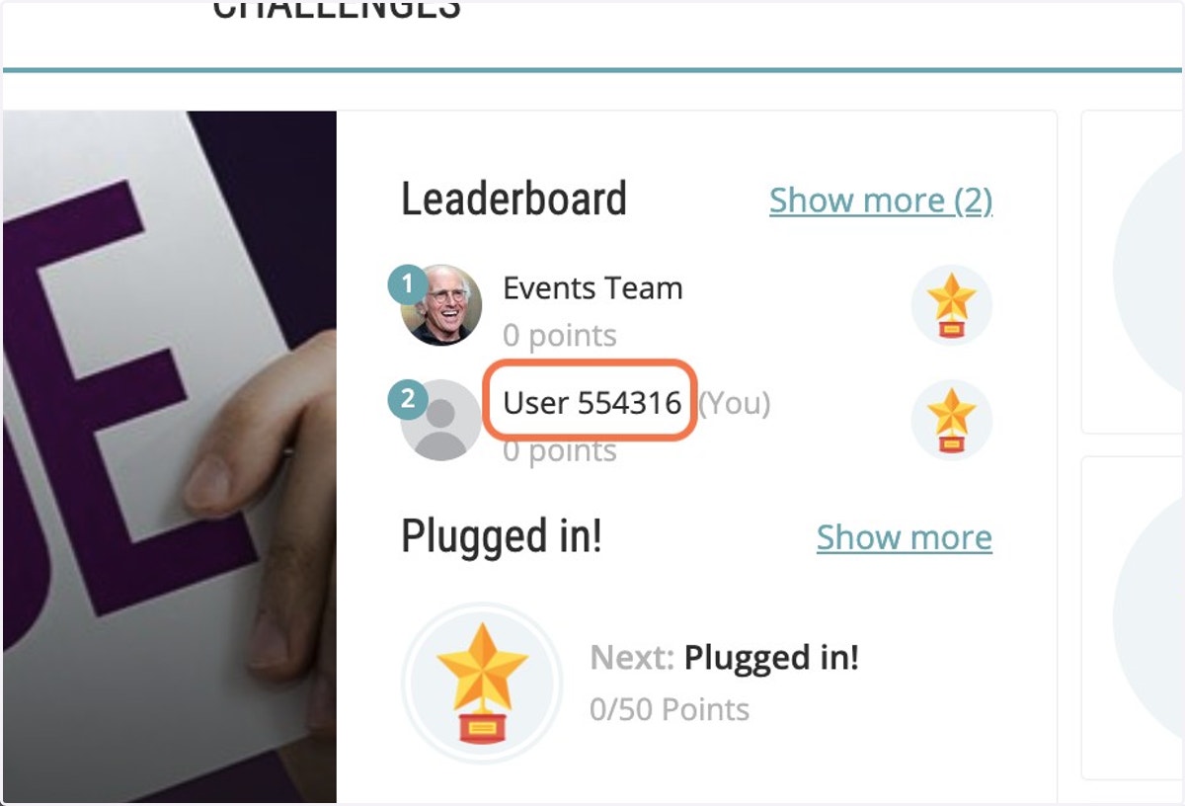Image resolution: width=1185 pixels, height=806 pixels.
Task: Click the upper partially visible card on right edge
Action: pos(1133,272)
